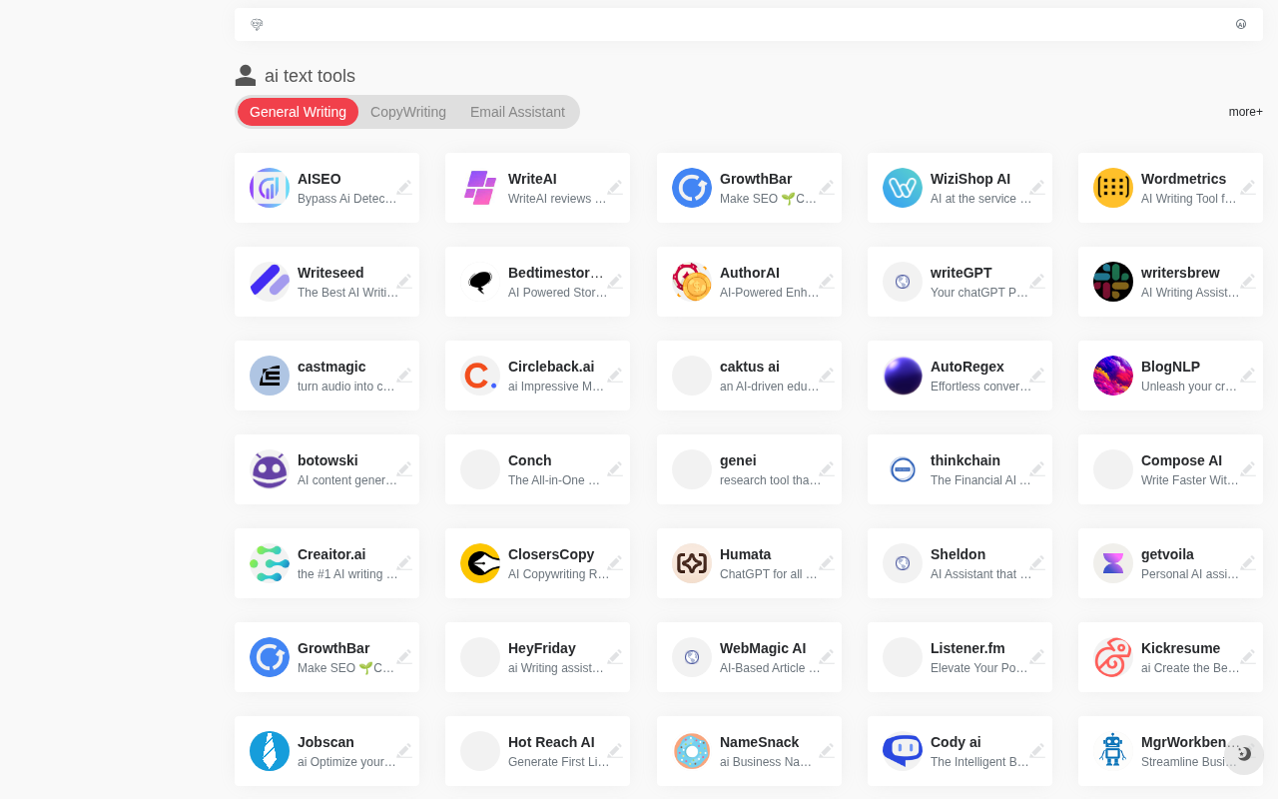Click the edit pencil on writeGPT card
The width and height of the screenshot is (1278, 799).
tap(1037, 282)
